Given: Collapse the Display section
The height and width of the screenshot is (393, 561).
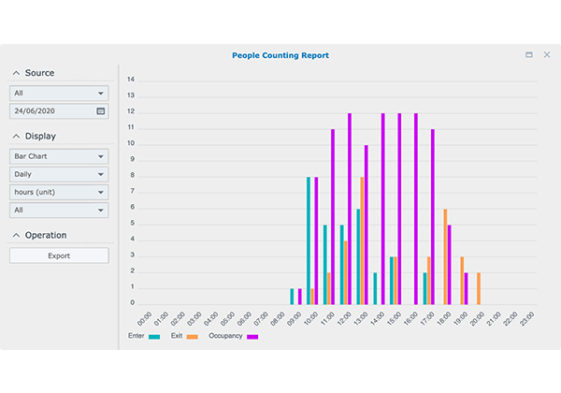Looking at the screenshot, I should point(16,136).
